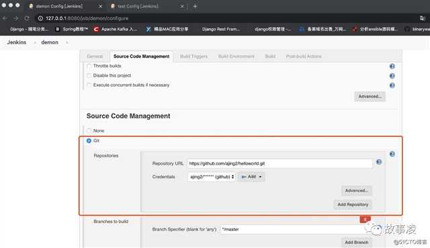Open Credentials dropdown ajing2 github
430x248 pixels.
[x=212, y=177]
